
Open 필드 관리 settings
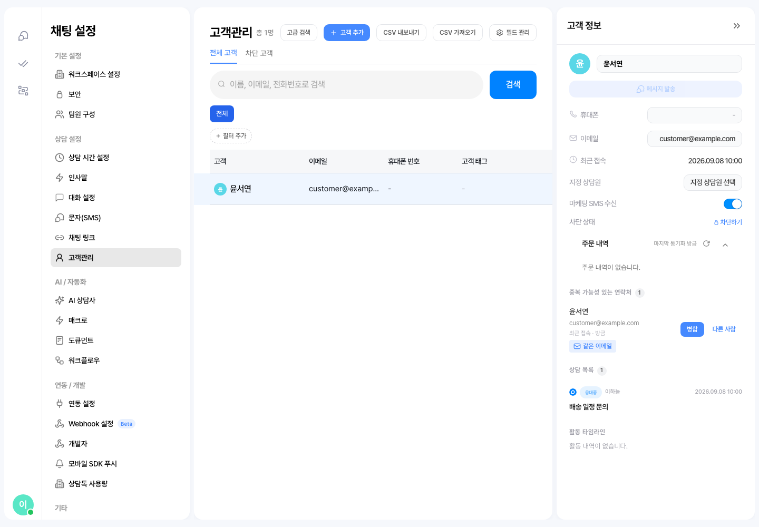513,33
